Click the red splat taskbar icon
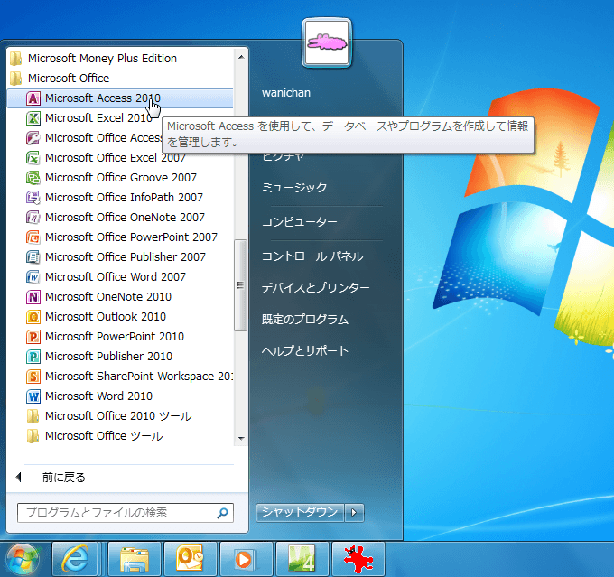Screen dimensions: 614x577 pos(358,559)
